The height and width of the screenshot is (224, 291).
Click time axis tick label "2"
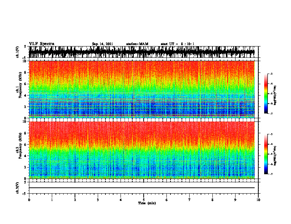click(x=75, y=200)
